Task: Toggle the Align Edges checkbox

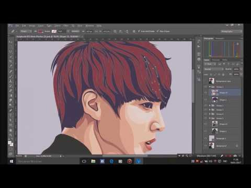Action: 157,31
